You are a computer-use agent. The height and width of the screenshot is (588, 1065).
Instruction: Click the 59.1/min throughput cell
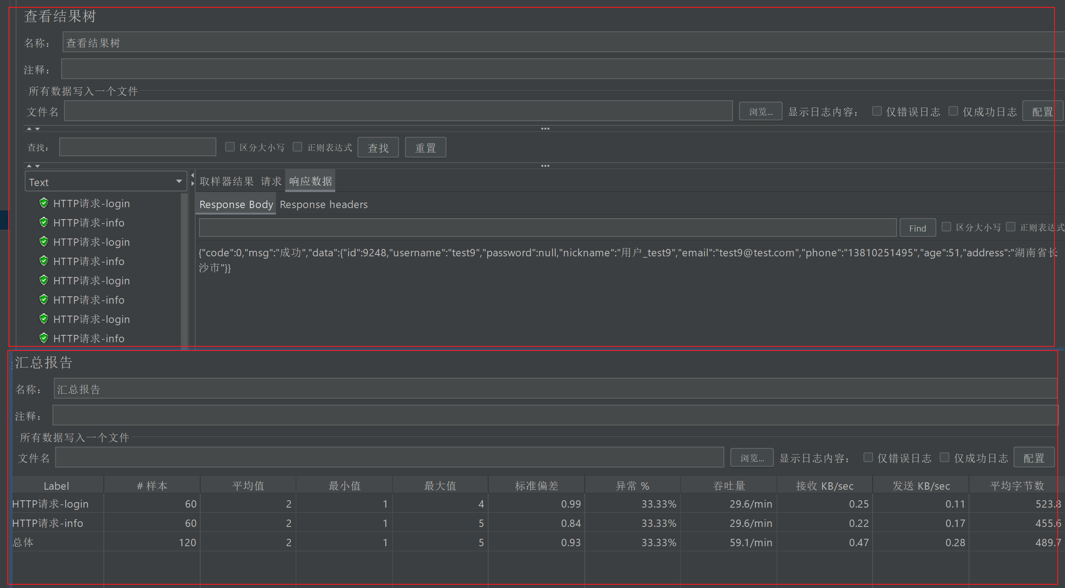(x=729, y=543)
